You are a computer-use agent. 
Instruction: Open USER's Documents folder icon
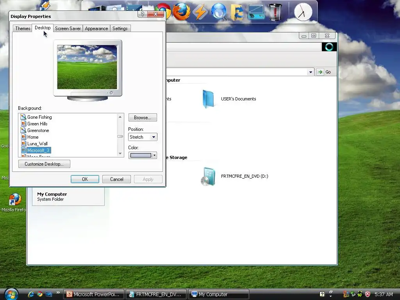pyautogui.click(x=208, y=99)
